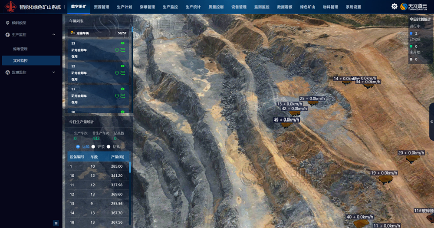The image size is (434, 228).
Task: Locate vehicle 52 with the crosshair icon
Action: pyautogui.click(x=117, y=73)
